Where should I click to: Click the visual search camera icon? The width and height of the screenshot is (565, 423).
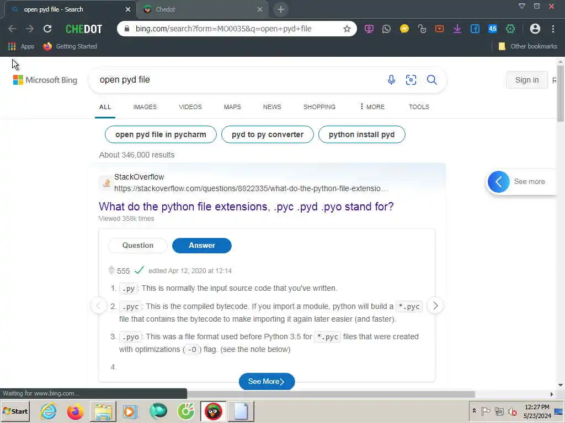(411, 80)
